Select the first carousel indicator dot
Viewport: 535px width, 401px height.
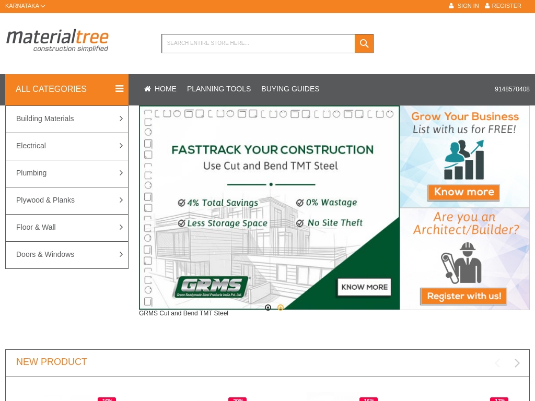[268, 308]
